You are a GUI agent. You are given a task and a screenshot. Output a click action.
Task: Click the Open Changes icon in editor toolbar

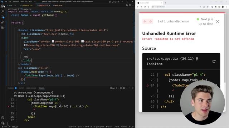click(127, 5)
